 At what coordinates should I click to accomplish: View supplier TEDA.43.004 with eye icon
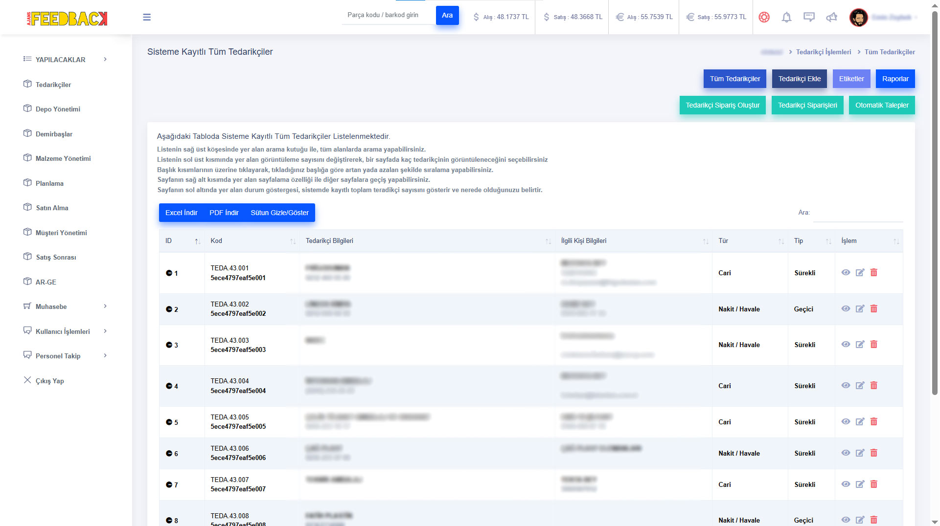(x=846, y=386)
